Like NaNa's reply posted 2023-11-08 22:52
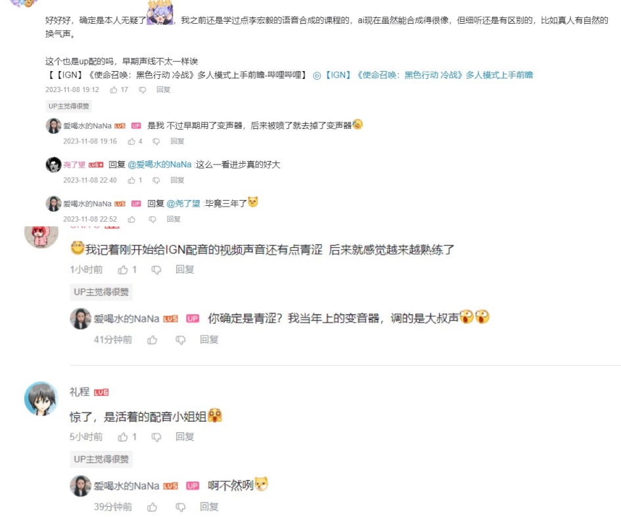 click(131, 219)
